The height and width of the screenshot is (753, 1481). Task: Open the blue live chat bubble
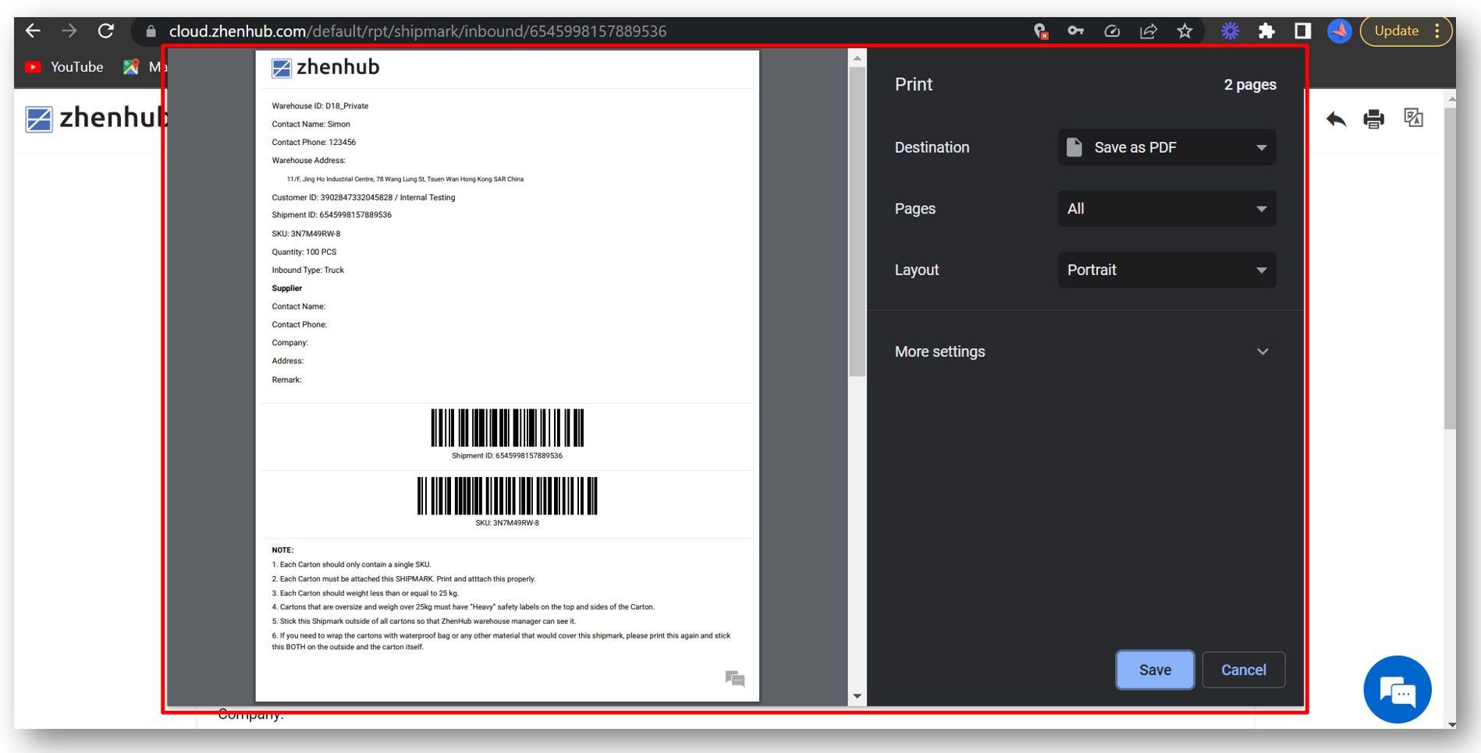coord(1398,690)
